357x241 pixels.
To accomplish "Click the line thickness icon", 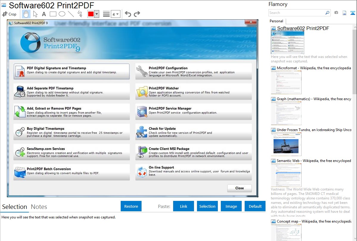I will (x=106, y=14).
